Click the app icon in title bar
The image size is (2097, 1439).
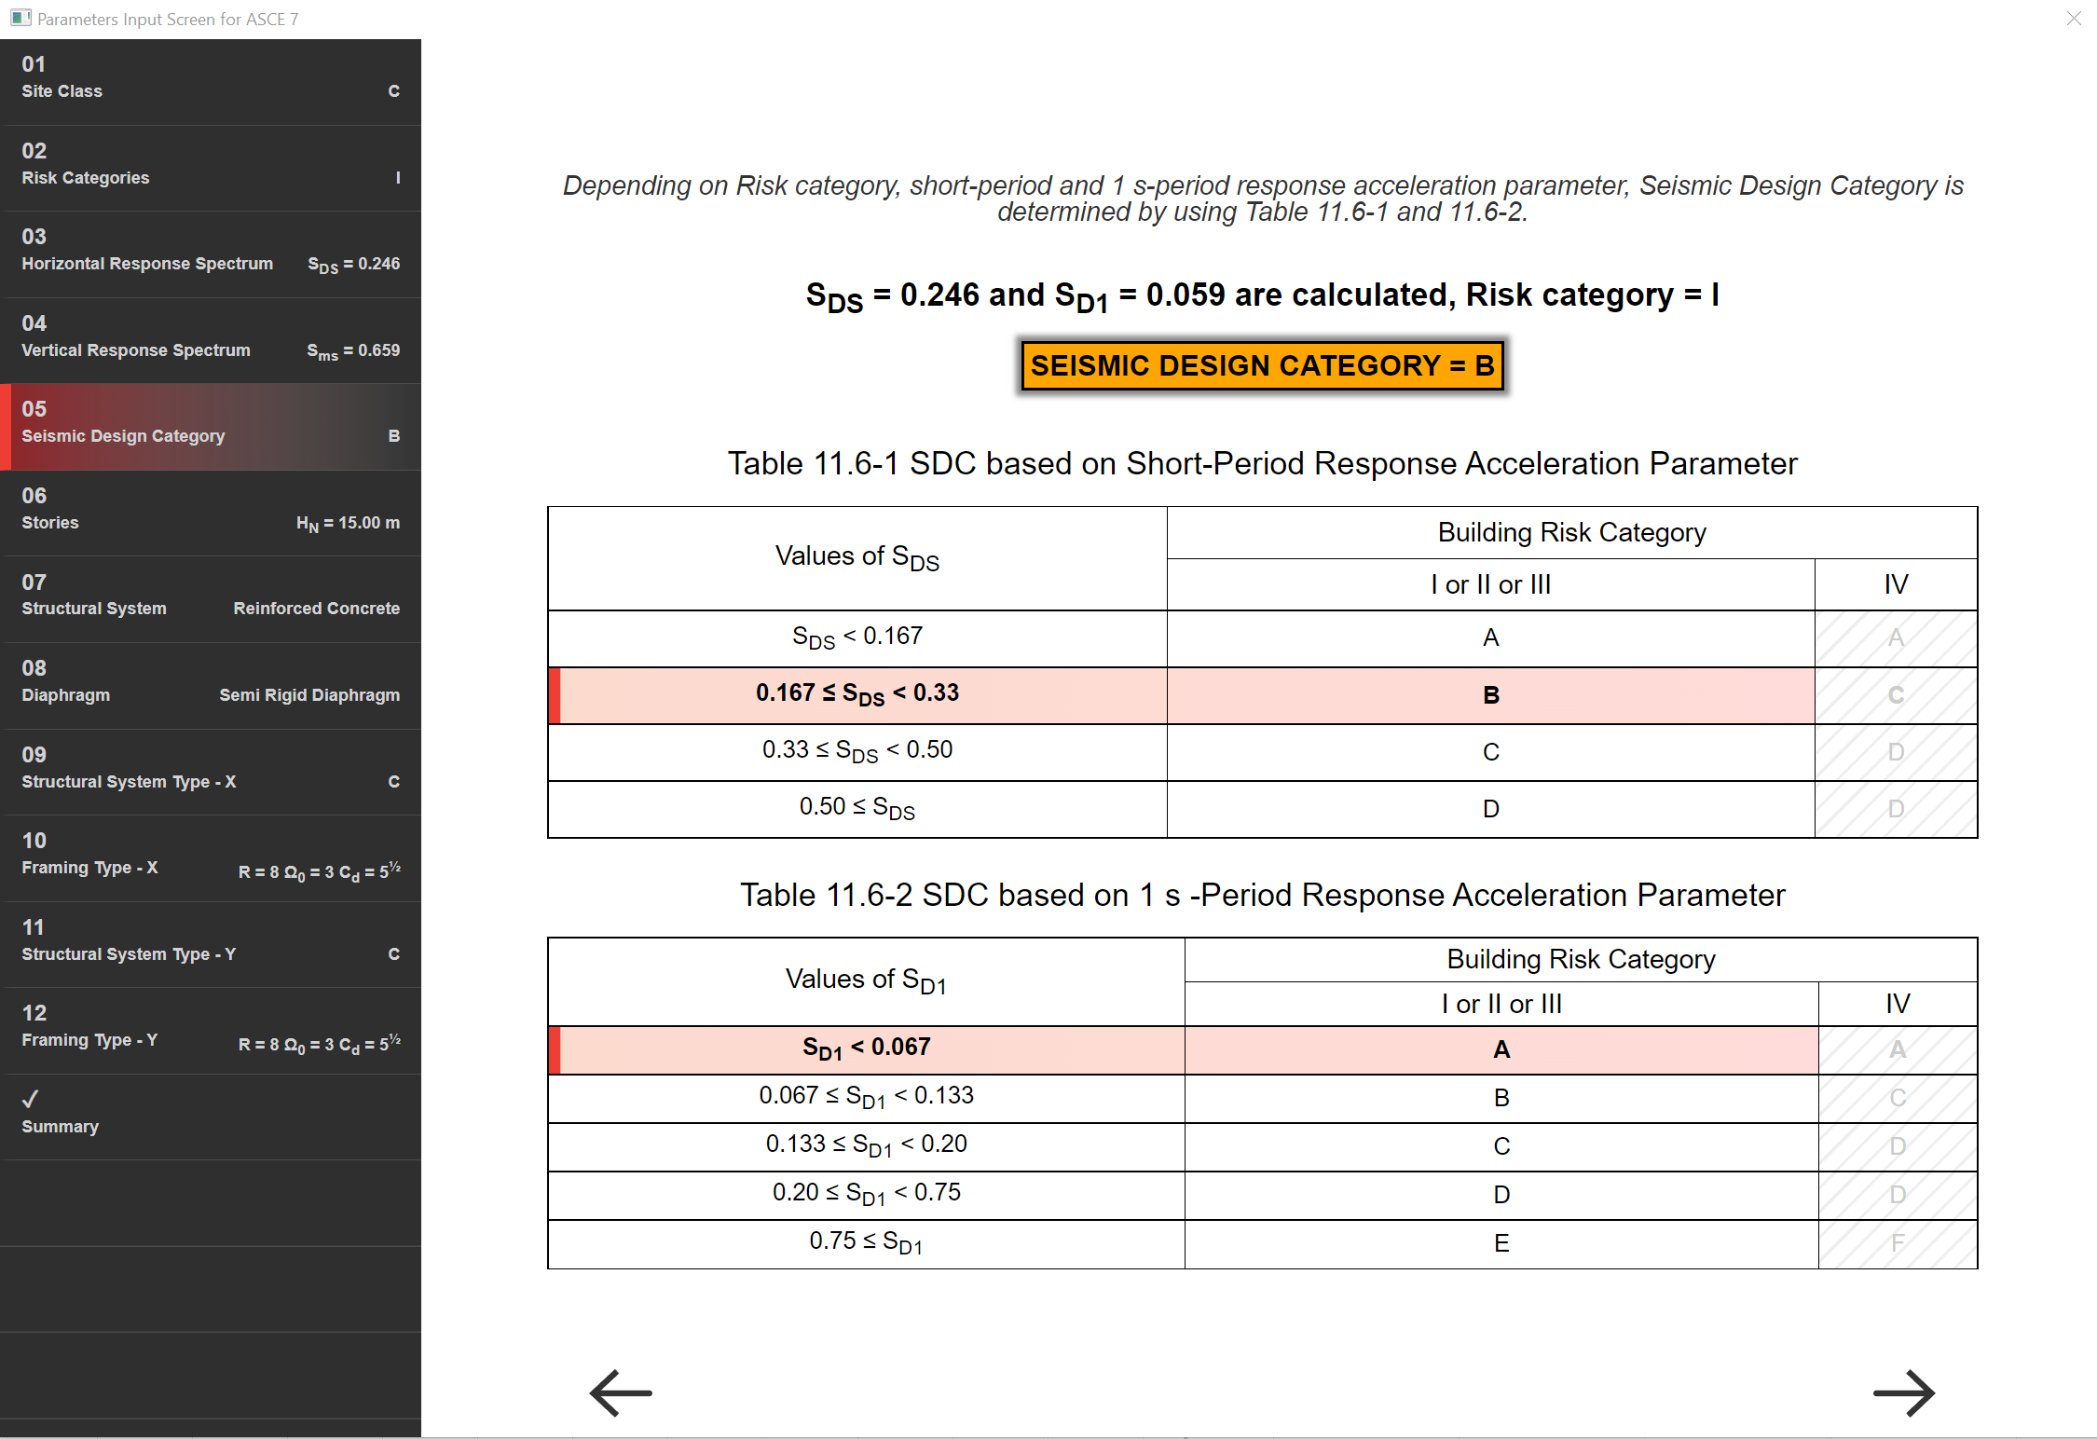pos(21,18)
